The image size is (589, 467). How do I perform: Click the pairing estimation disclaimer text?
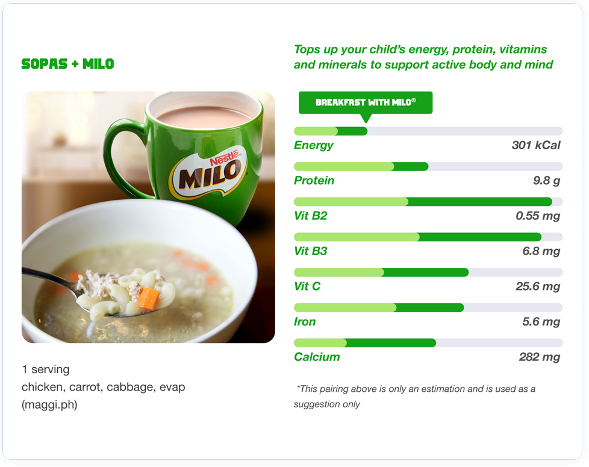[415, 397]
